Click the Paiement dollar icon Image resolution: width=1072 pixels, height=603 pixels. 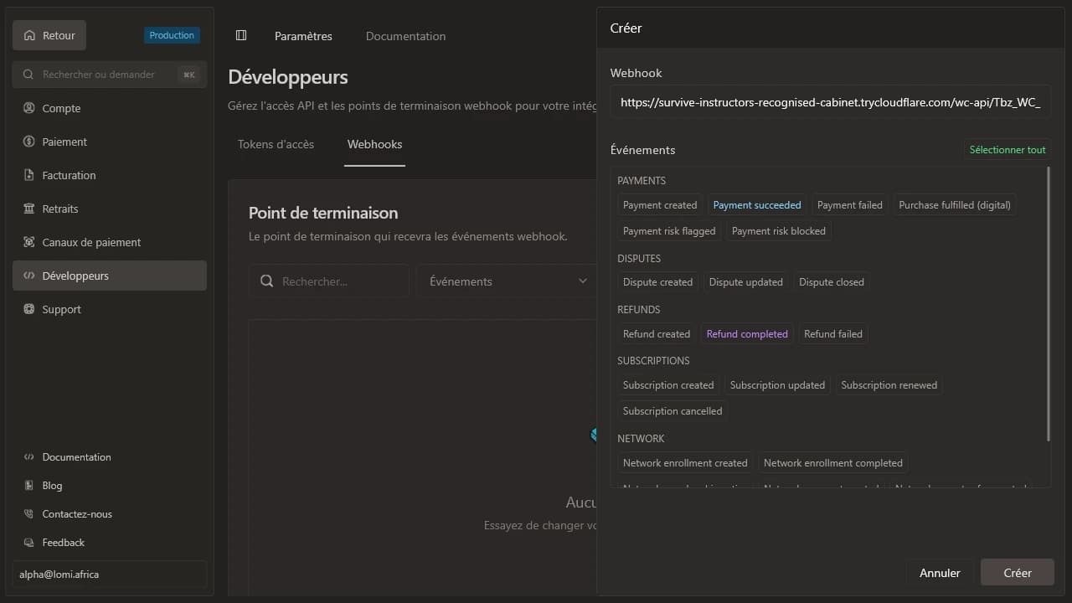29,142
